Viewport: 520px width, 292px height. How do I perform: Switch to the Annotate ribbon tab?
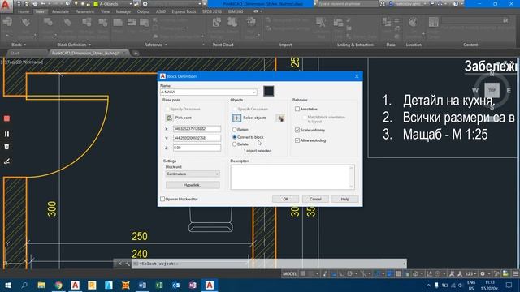point(61,11)
